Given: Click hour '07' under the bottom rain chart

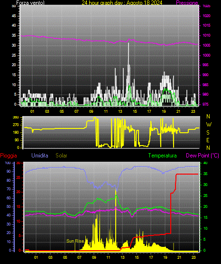Looking at the screenshot, I should point(79,257).
